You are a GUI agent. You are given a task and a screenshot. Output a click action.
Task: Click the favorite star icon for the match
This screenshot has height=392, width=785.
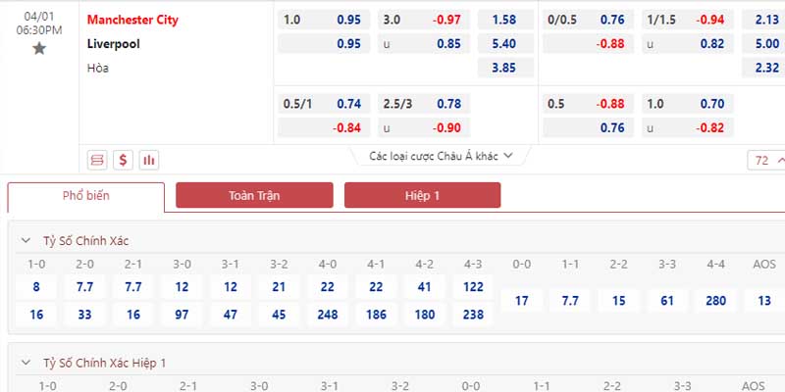click(39, 49)
